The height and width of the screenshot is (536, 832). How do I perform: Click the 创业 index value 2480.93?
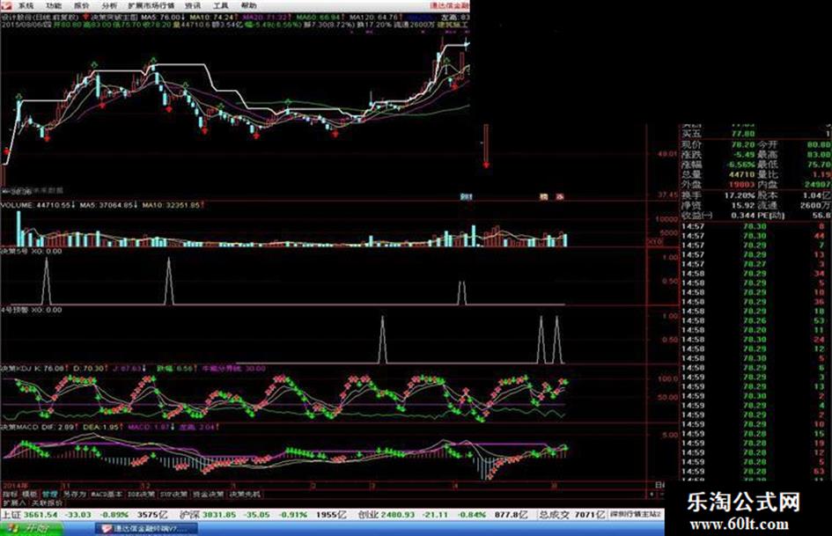click(x=397, y=514)
